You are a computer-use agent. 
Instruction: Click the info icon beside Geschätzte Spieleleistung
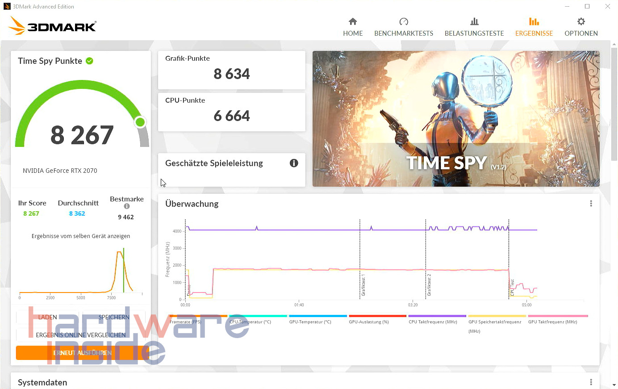(x=294, y=163)
